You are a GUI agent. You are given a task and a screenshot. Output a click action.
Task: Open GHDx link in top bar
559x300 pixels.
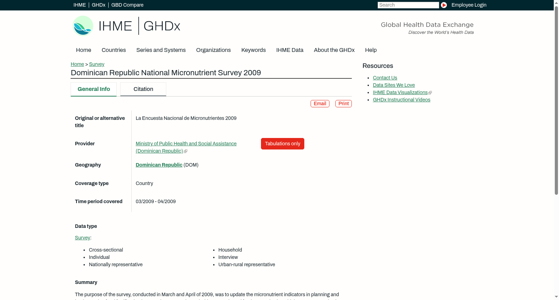pyautogui.click(x=99, y=5)
